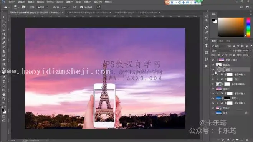Create a new layer icon

242,140
